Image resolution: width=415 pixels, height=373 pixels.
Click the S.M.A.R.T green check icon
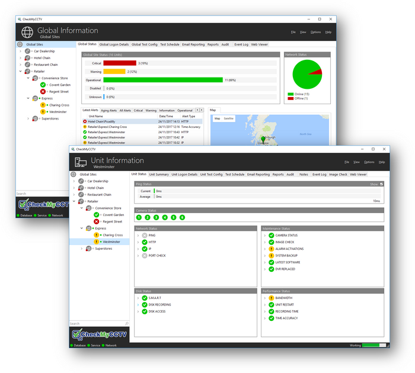(145, 298)
